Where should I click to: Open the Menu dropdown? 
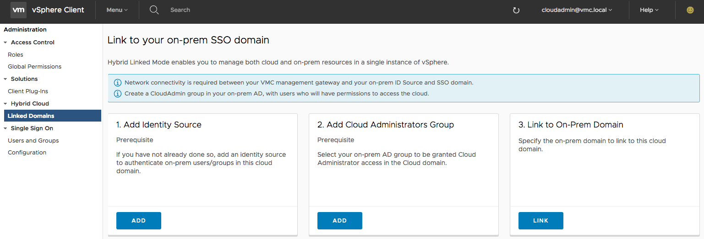click(x=117, y=10)
